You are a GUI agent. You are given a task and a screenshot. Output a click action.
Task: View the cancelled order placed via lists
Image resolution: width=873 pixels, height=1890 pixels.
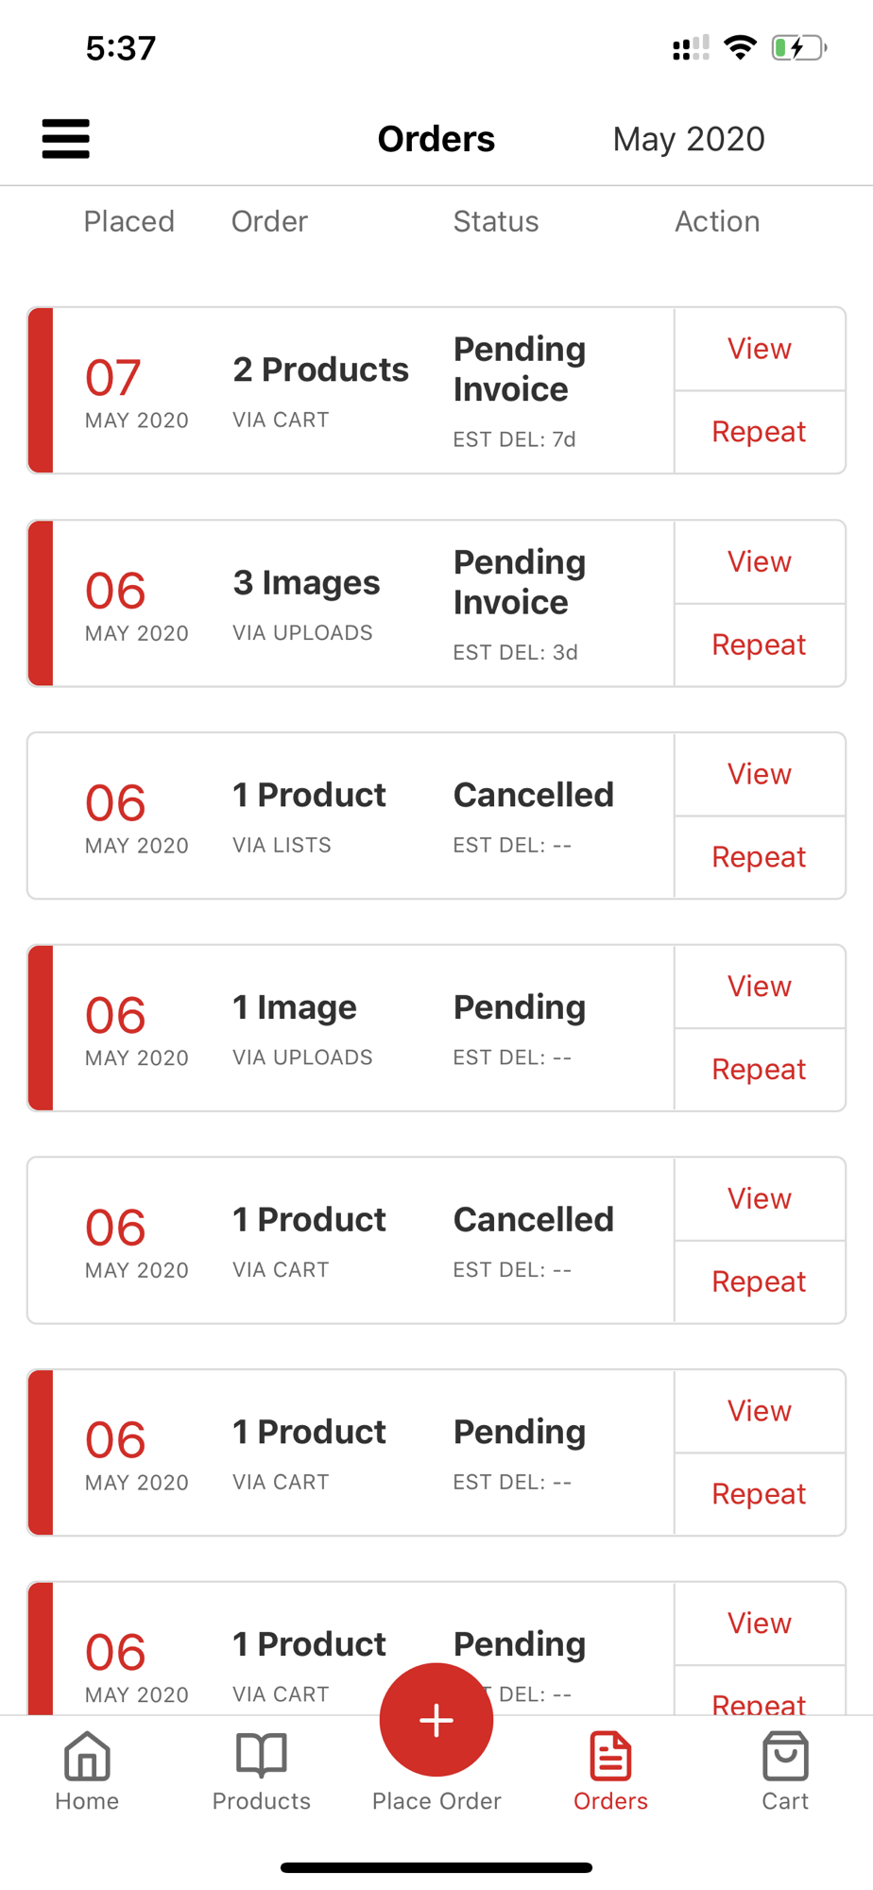click(x=760, y=774)
